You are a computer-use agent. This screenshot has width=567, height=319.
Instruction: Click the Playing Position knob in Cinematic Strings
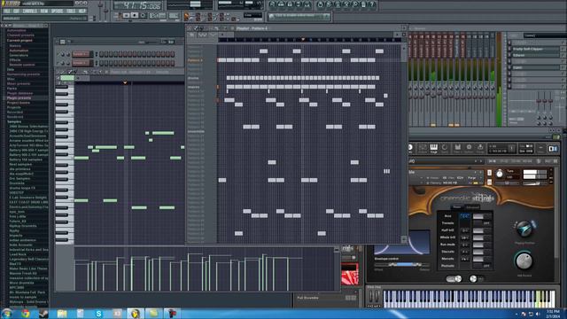[x=524, y=229]
